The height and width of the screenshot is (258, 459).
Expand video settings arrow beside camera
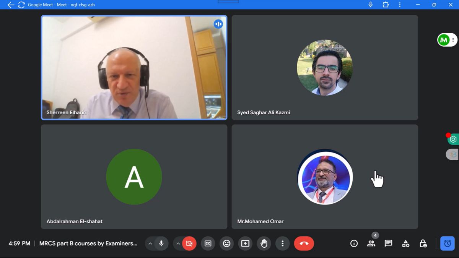coord(178,243)
